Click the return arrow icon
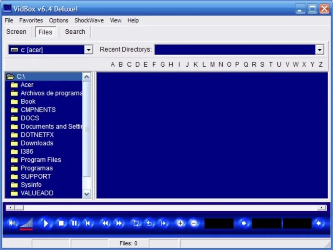 [x=149, y=223]
